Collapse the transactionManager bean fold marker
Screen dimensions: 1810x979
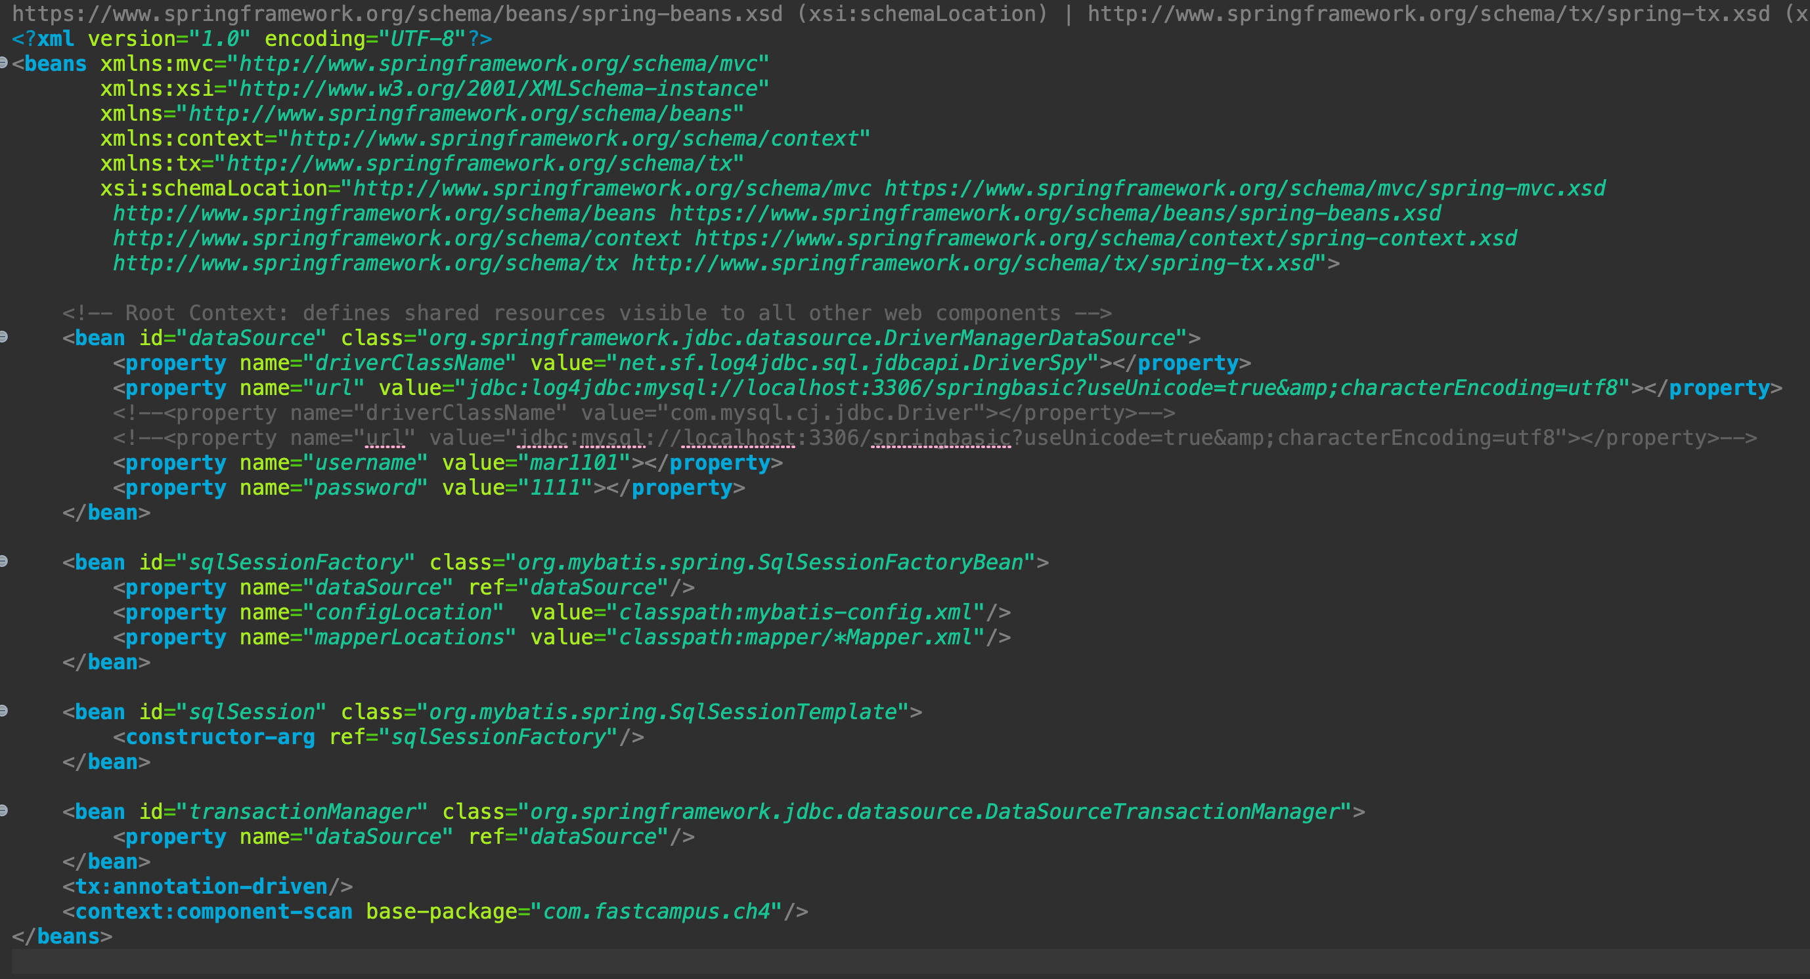(x=3, y=811)
